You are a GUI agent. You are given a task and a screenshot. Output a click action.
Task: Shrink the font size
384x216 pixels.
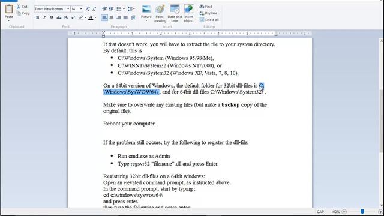pos(94,9)
